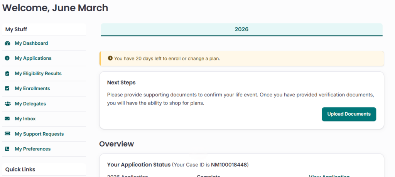Click the clock icon in the deadline alert

point(110,58)
